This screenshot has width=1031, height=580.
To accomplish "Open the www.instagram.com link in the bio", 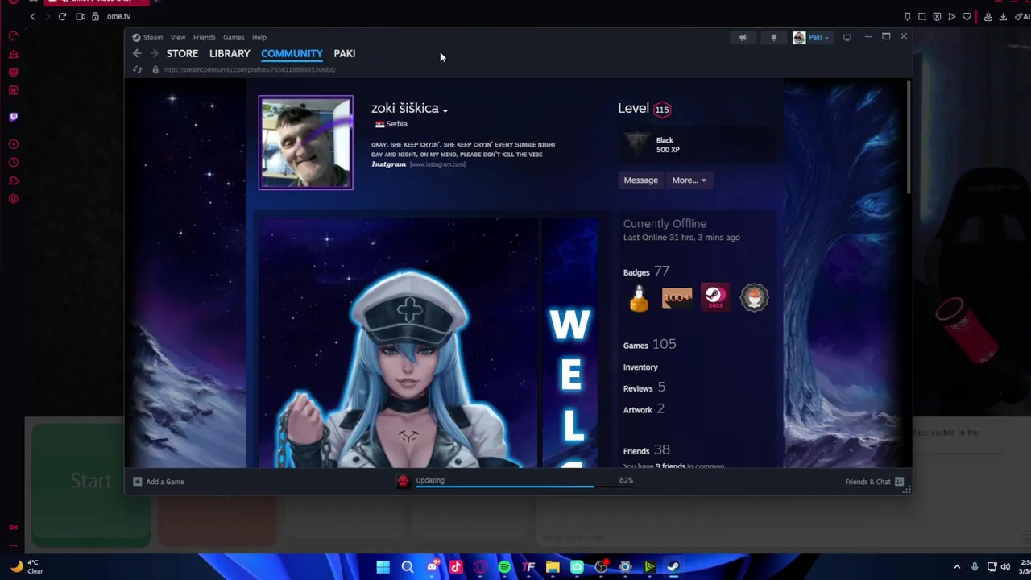I will (x=437, y=164).
